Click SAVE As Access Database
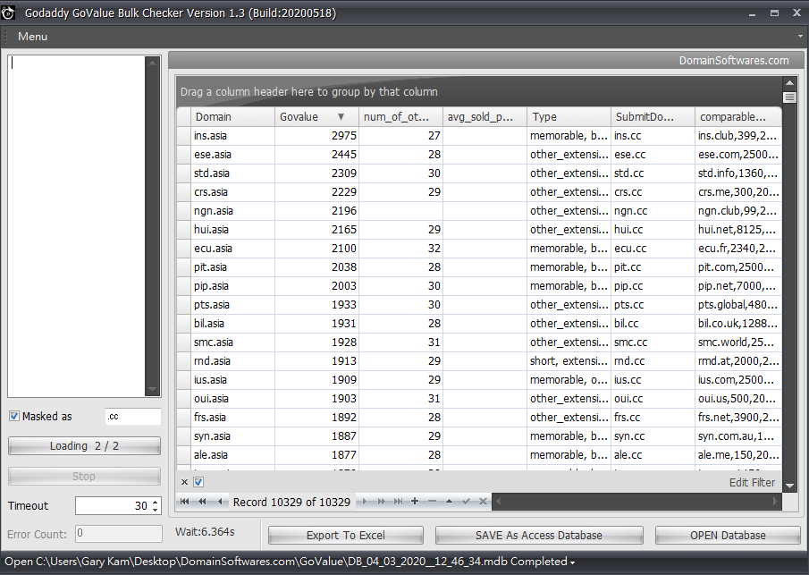 click(539, 536)
